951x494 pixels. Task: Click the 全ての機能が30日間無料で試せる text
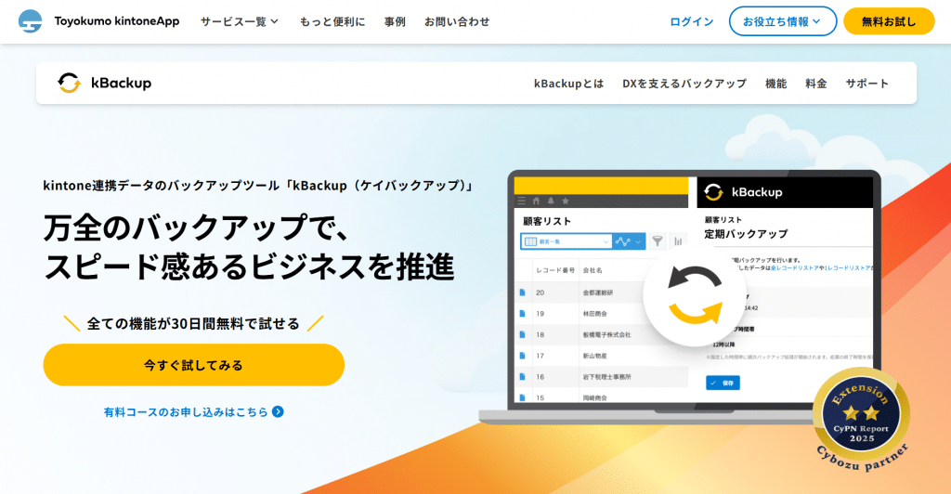(x=193, y=324)
